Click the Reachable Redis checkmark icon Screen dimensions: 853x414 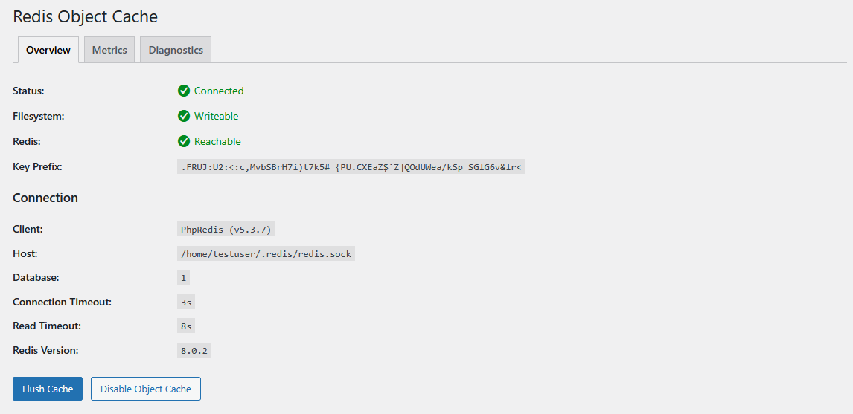(x=184, y=141)
